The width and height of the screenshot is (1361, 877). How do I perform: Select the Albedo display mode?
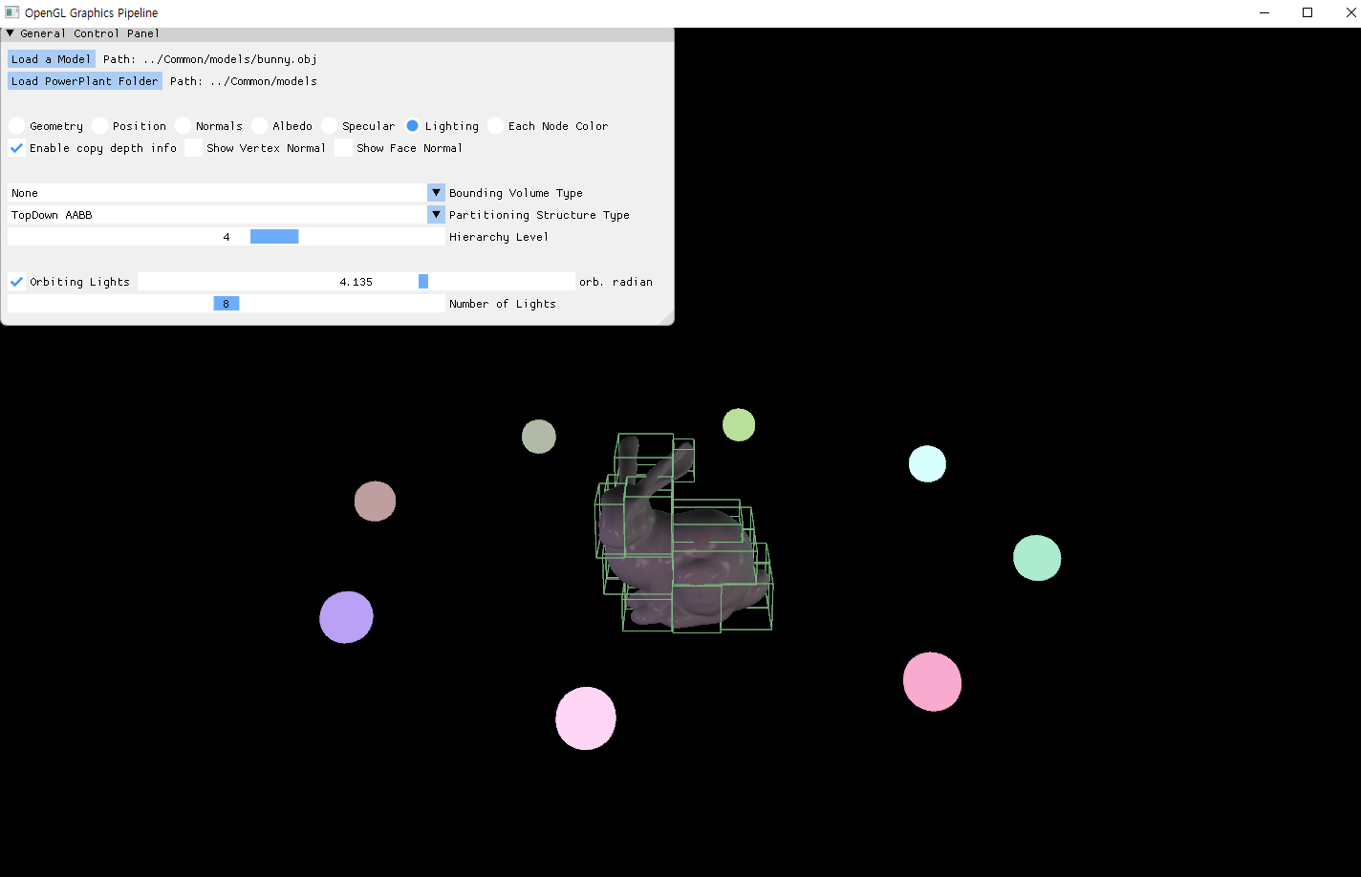pyautogui.click(x=259, y=125)
